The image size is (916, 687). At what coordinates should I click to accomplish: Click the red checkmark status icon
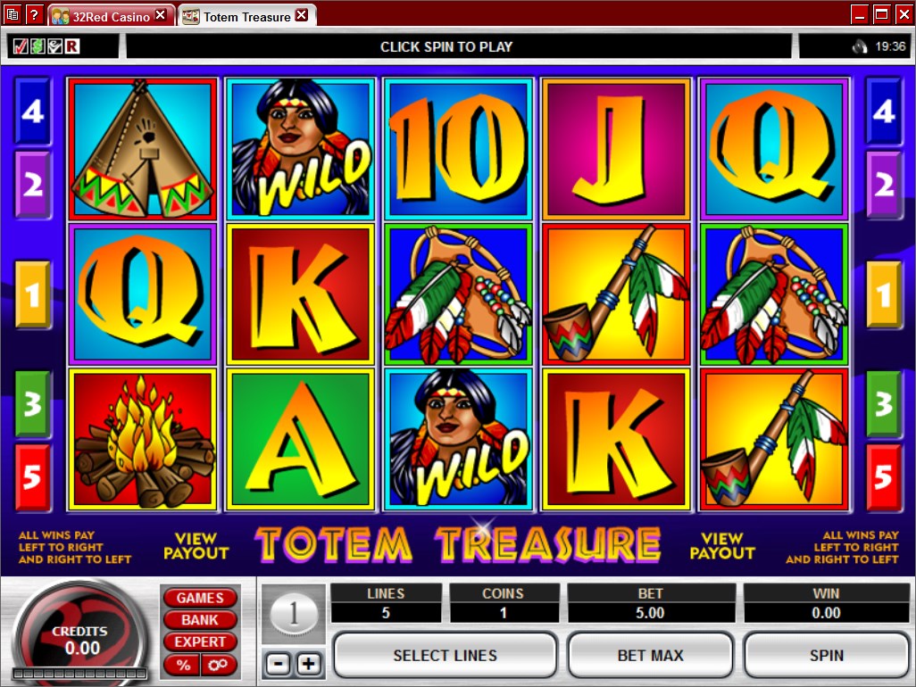(21, 46)
